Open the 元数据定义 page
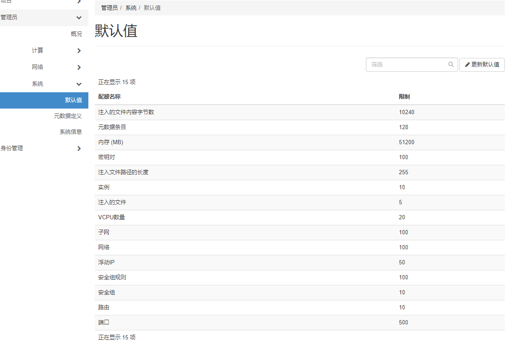510x342 pixels. [68, 115]
